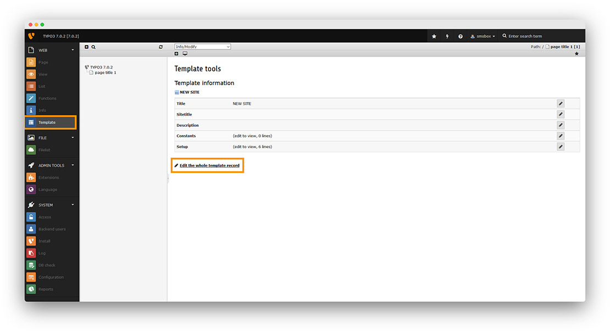Screen dimensions: 610x331
Task: Edit the Title field of NEW SITE
Action: point(560,103)
